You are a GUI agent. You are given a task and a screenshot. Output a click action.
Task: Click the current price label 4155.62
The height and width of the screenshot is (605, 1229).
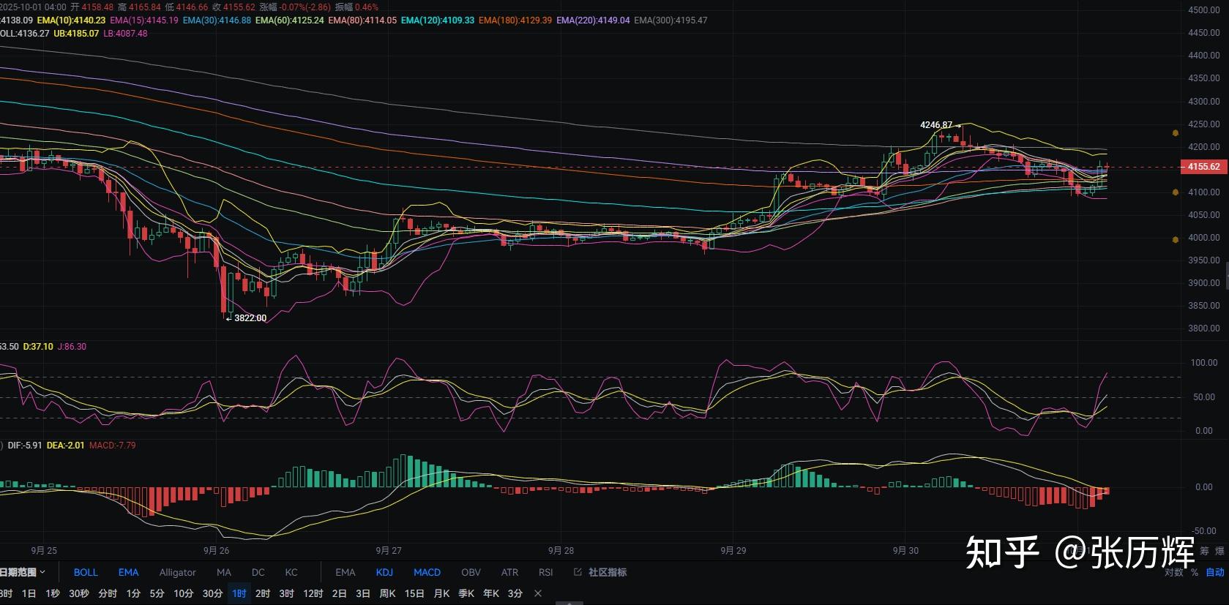click(x=1203, y=167)
